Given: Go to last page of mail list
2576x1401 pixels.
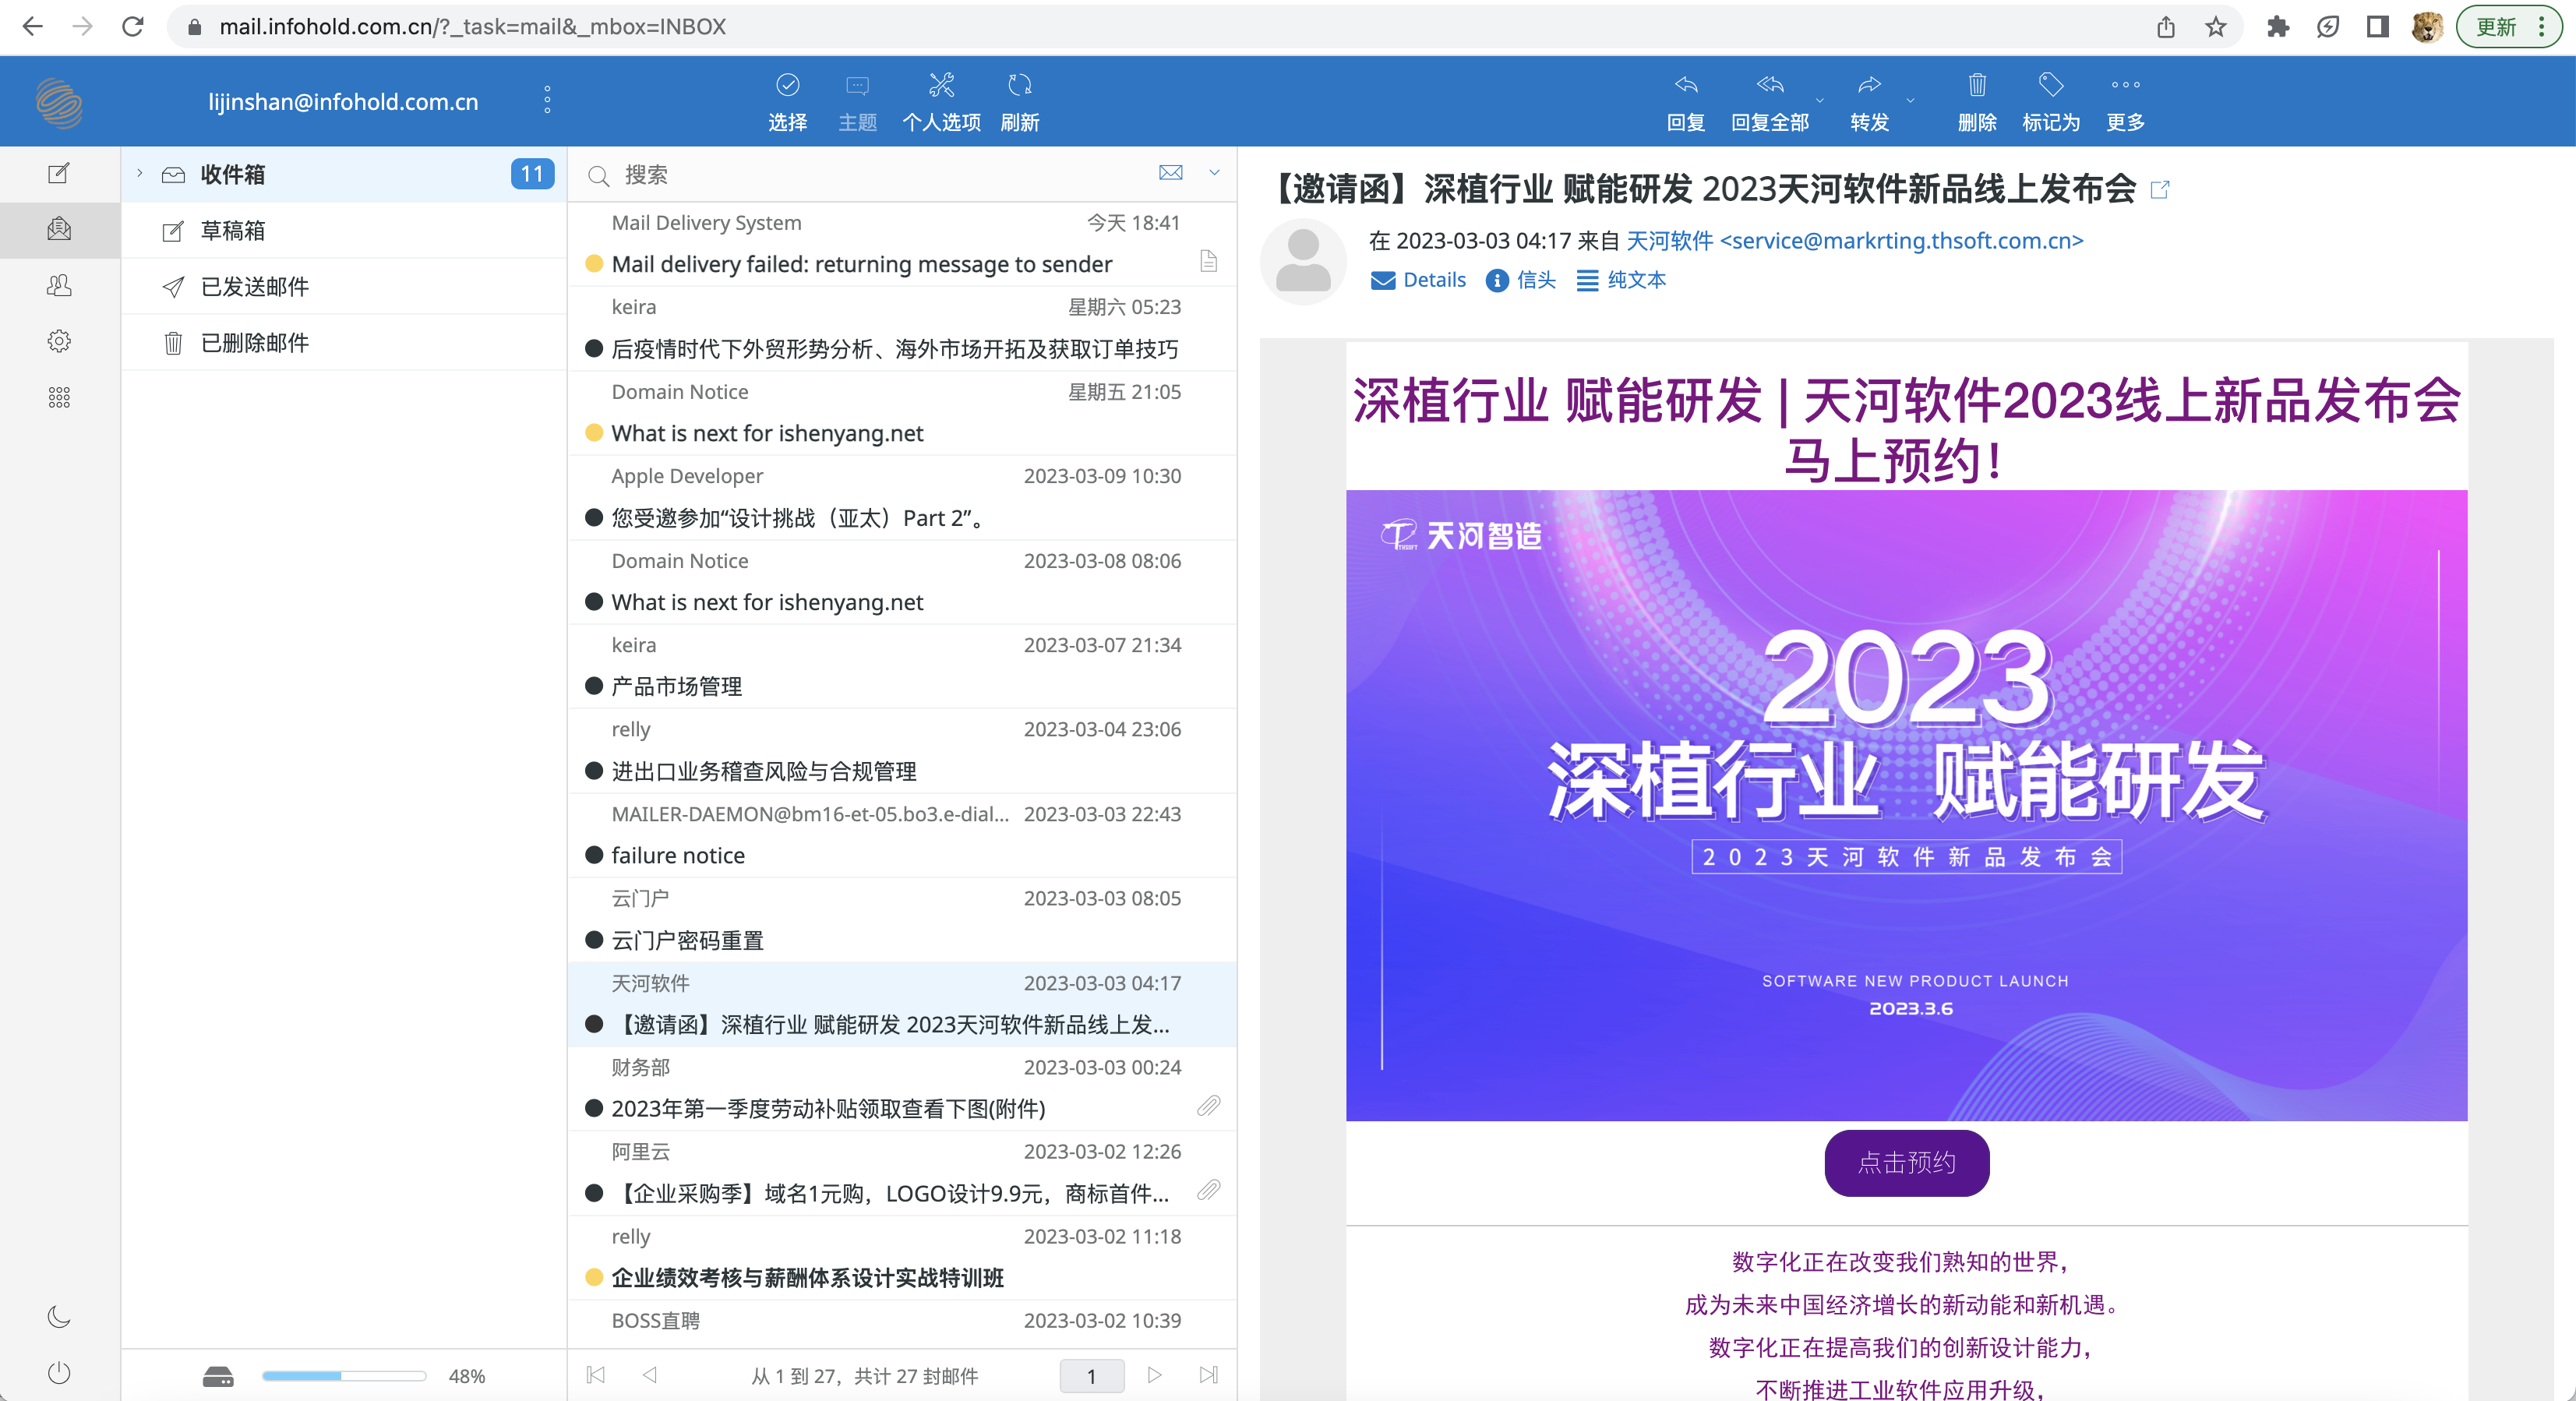Looking at the screenshot, I should (1208, 1375).
